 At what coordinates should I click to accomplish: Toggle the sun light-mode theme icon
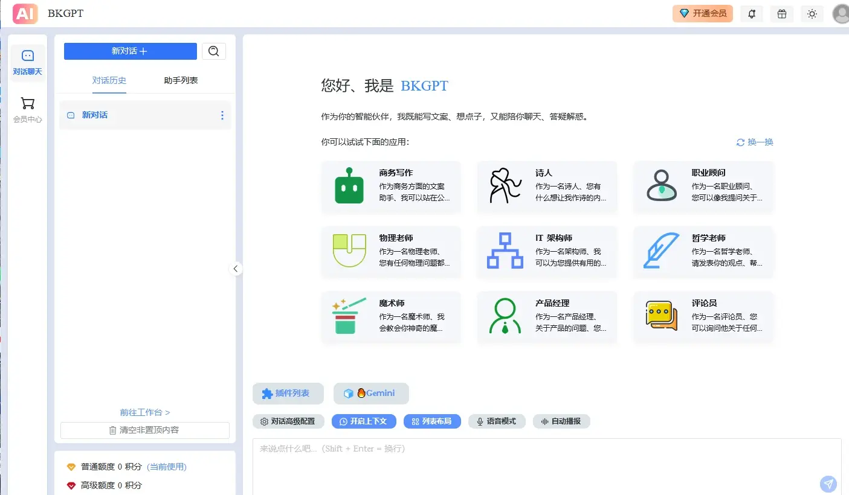click(x=812, y=14)
